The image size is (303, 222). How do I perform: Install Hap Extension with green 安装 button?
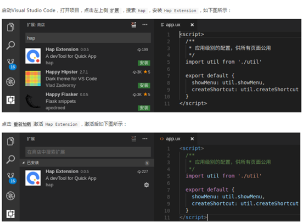[x=144, y=63]
